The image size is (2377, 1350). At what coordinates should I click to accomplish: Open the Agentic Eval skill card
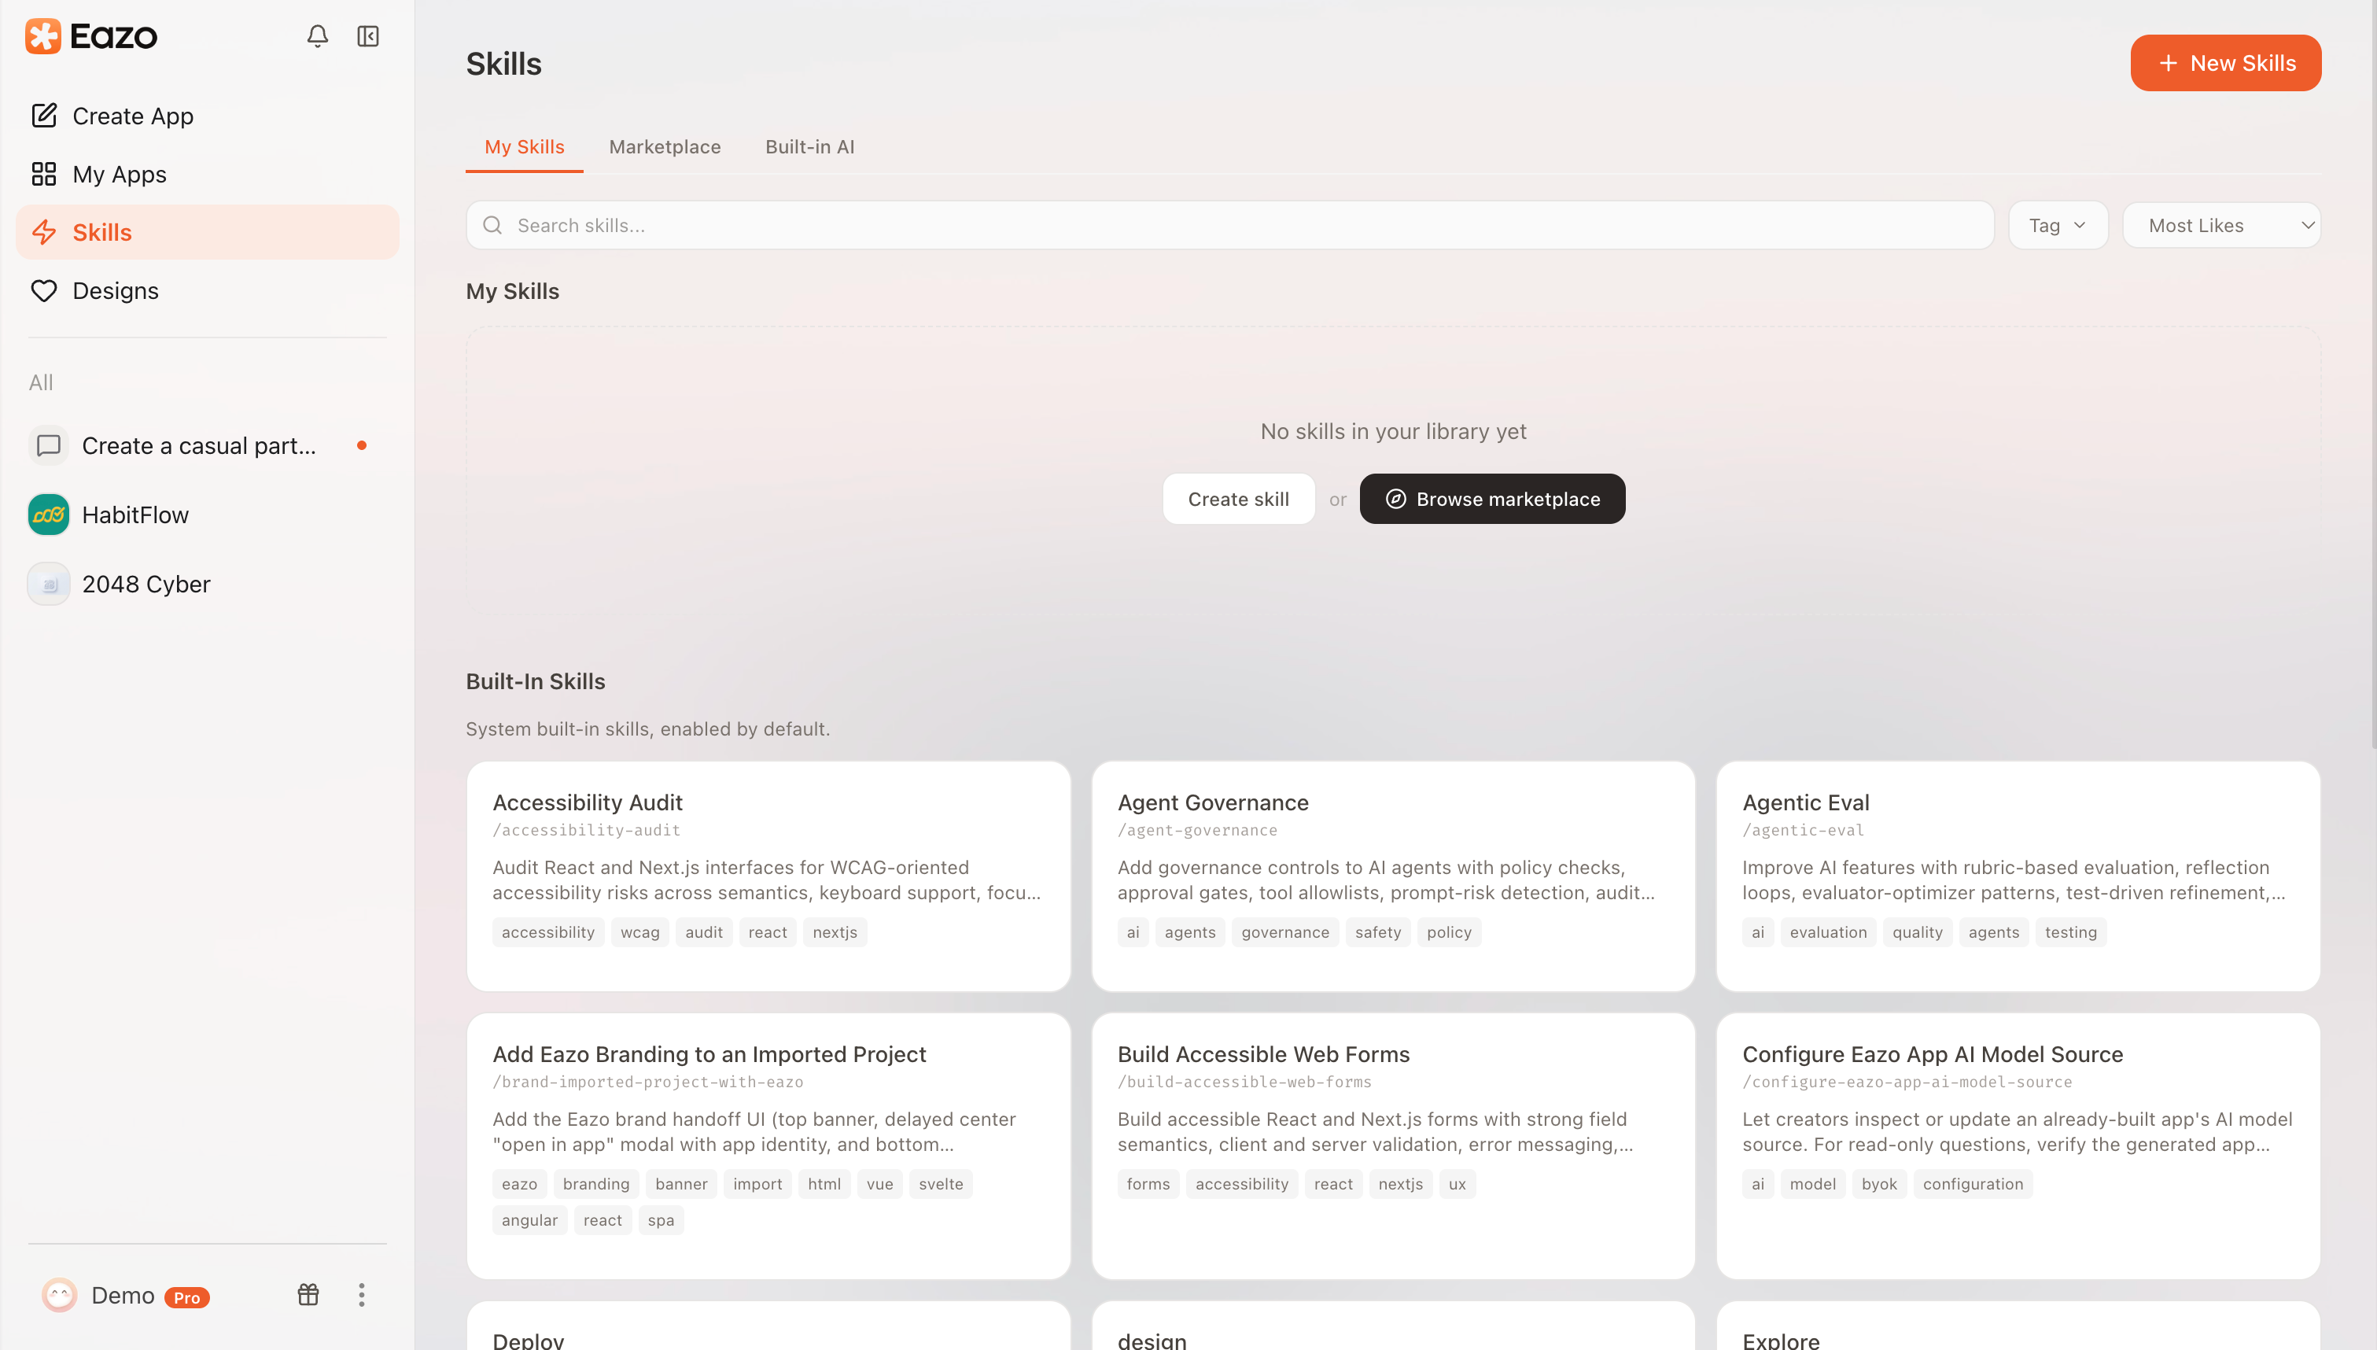coord(2018,876)
